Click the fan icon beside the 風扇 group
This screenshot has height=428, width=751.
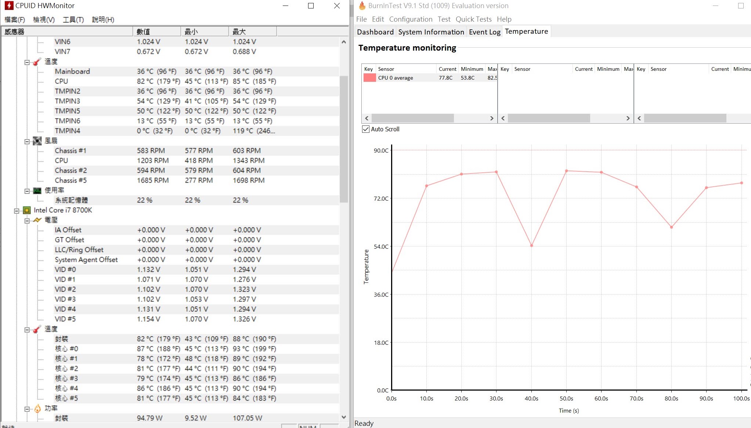pos(37,141)
